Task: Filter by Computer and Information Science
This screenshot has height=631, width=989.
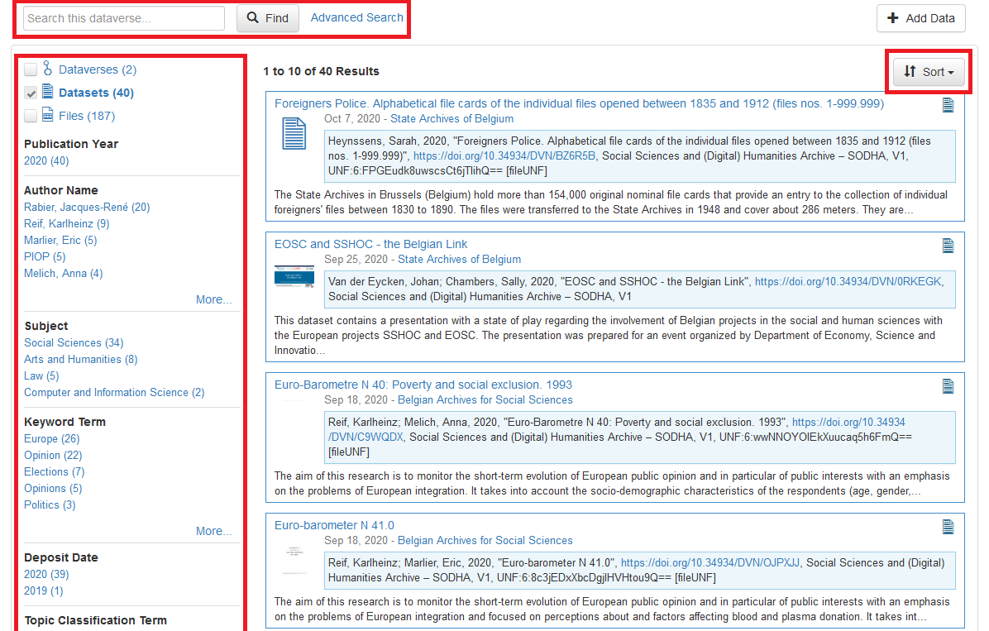Action: (x=114, y=393)
